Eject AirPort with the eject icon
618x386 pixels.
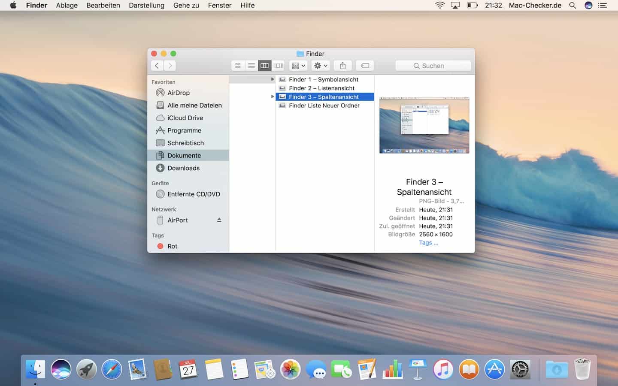219,220
